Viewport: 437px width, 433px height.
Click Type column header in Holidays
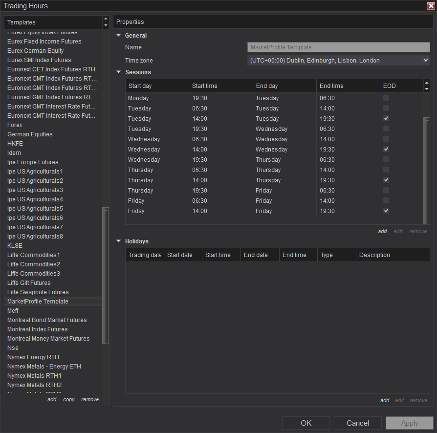coord(337,255)
